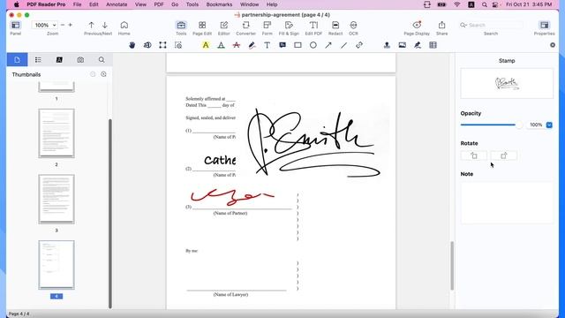Click the Search input field
This screenshot has height=318, width=565.
tap(491, 26)
